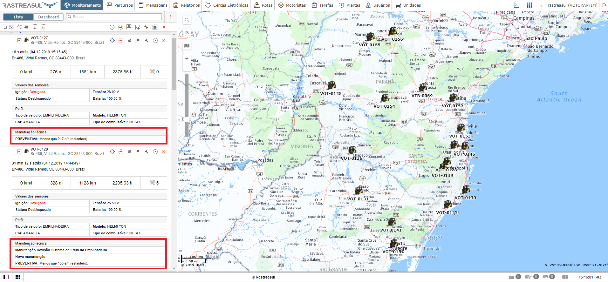Open the measurement ruler tool
608x282 pixels.
point(516,5)
